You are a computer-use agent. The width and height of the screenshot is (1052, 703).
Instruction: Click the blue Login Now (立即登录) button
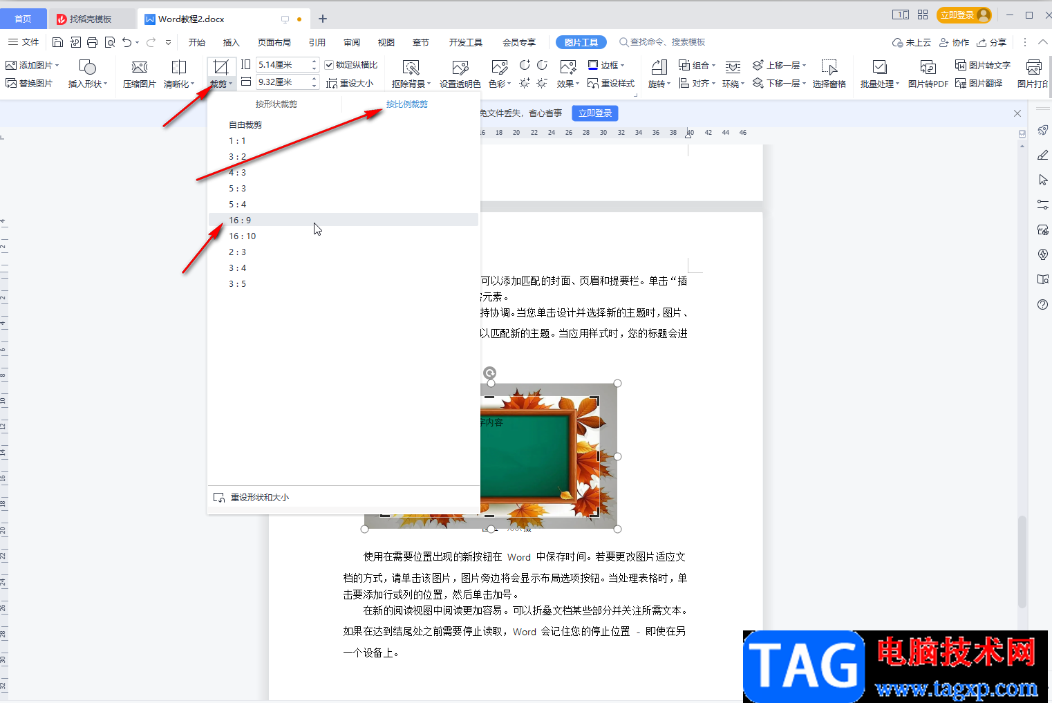pos(595,113)
